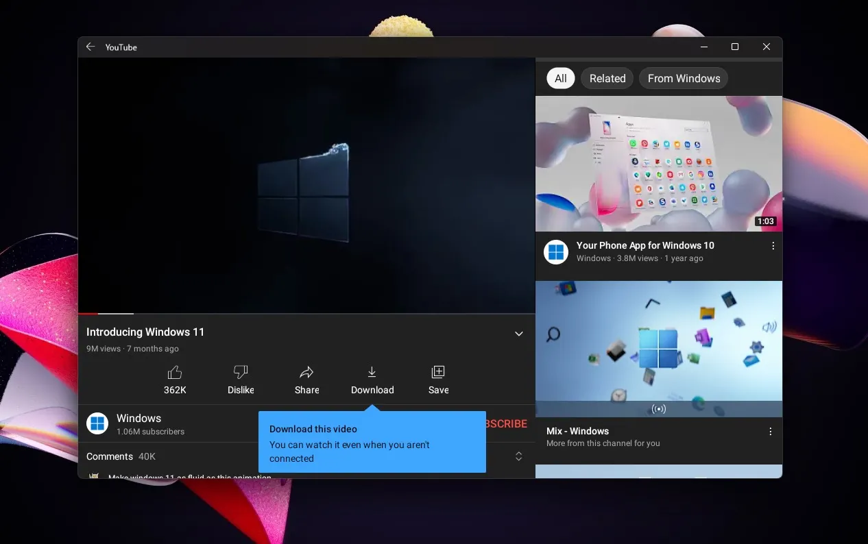This screenshot has width=868, height=544.
Task: Click the Introducing Windows 11 video player
Action: pos(306,185)
